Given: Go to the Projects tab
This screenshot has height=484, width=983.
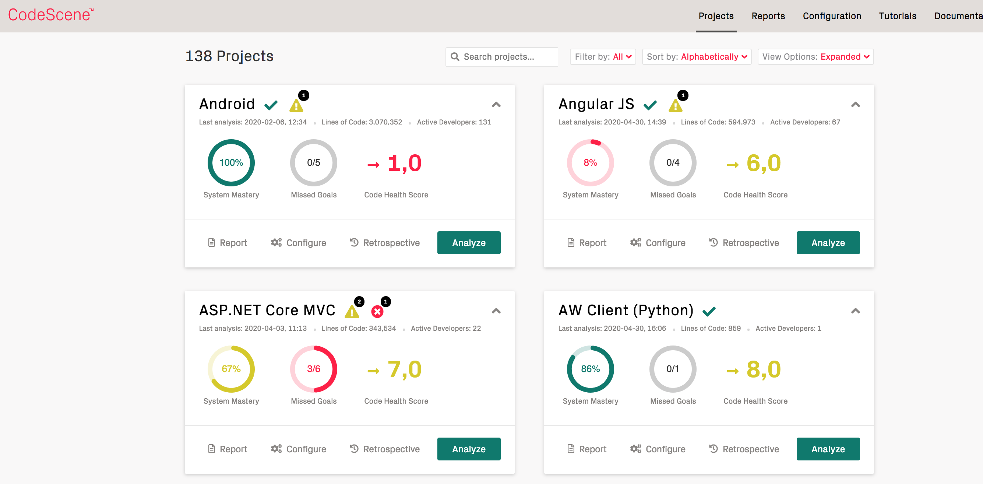Looking at the screenshot, I should click(716, 16).
